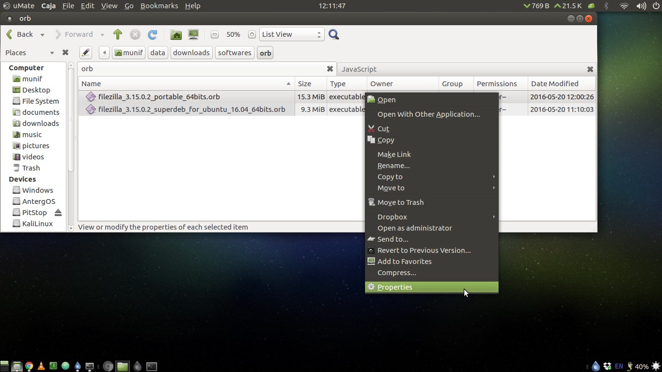662x372 pixels.
Task: Navigate to downloads via the breadcrumb button
Action: pos(191,52)
